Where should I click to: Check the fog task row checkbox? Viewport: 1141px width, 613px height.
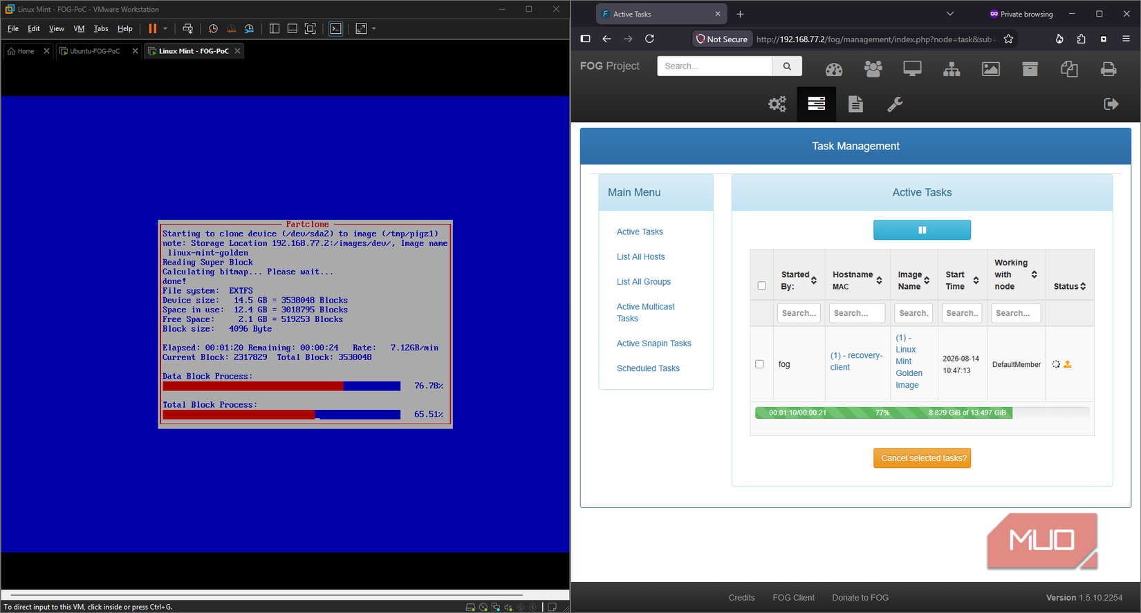(x=759, y=364)
